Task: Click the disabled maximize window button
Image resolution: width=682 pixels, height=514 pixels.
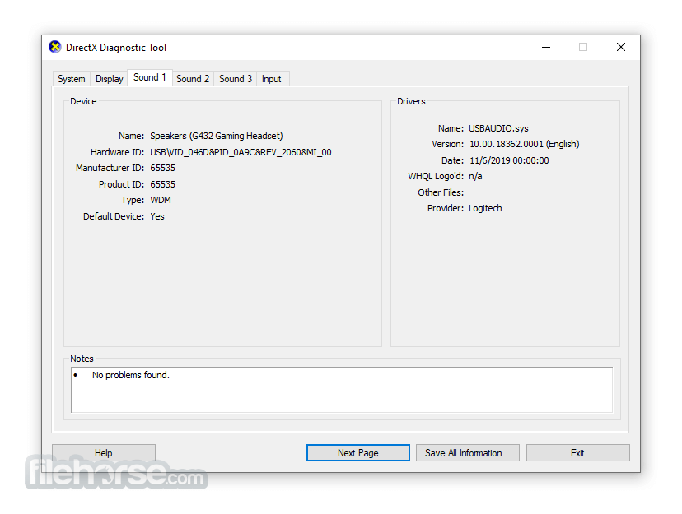Action: 583,47
